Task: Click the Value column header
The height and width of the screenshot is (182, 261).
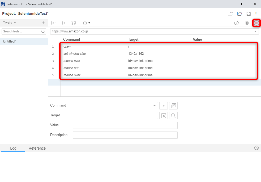Action: [197, 40]
